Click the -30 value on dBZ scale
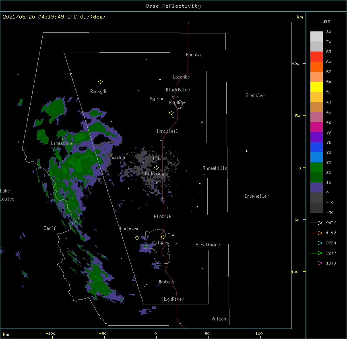 coord(330,213)
